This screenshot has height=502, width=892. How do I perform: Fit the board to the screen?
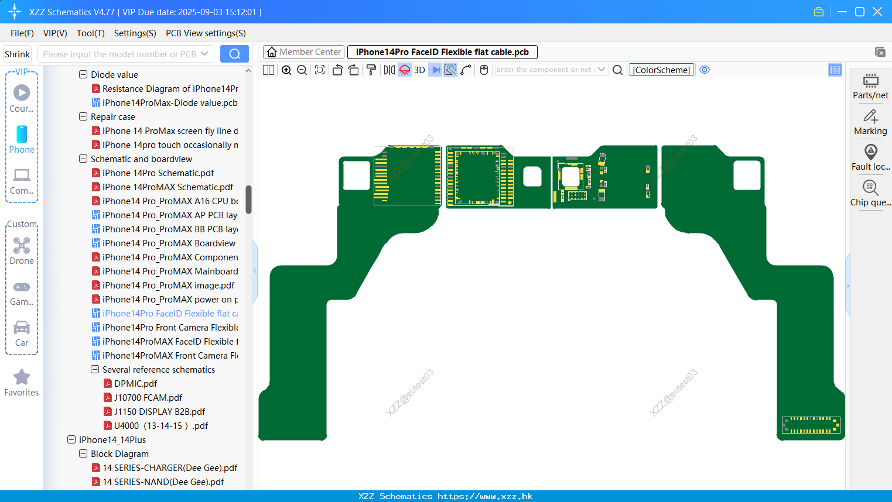pyautogui.click(x=320, y=70)
